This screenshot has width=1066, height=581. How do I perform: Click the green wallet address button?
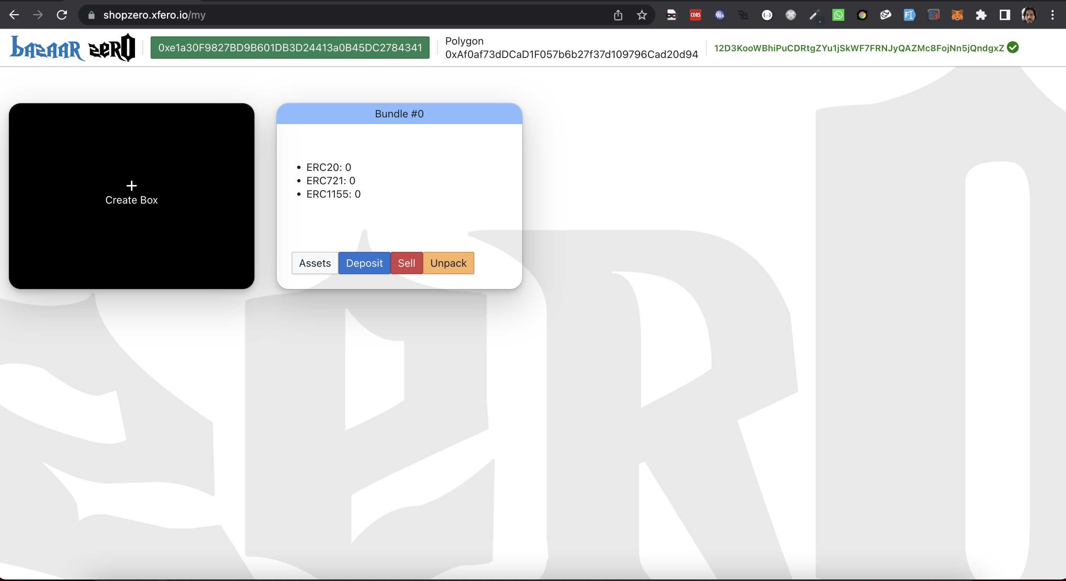[x=290, y=48]
